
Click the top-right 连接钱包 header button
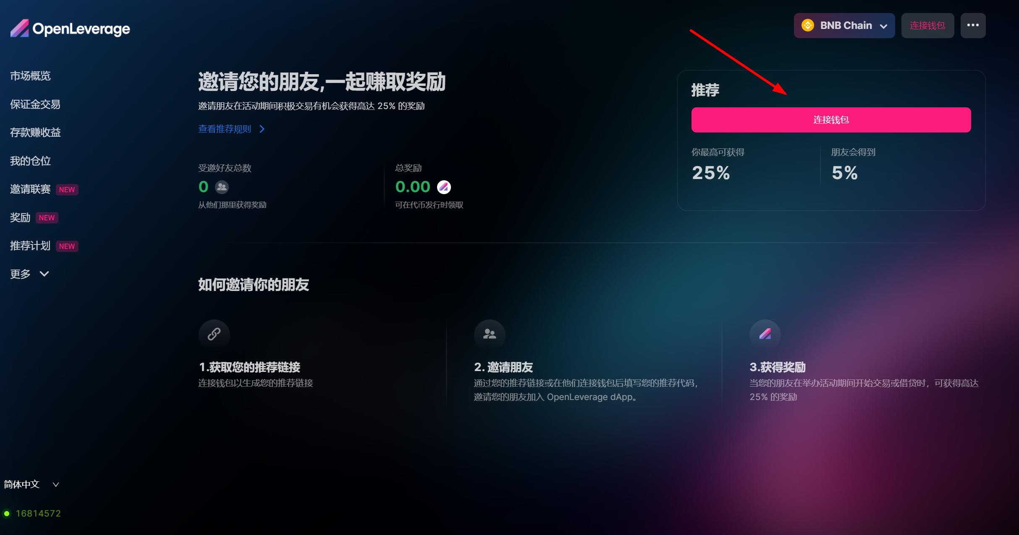[927, 26]
